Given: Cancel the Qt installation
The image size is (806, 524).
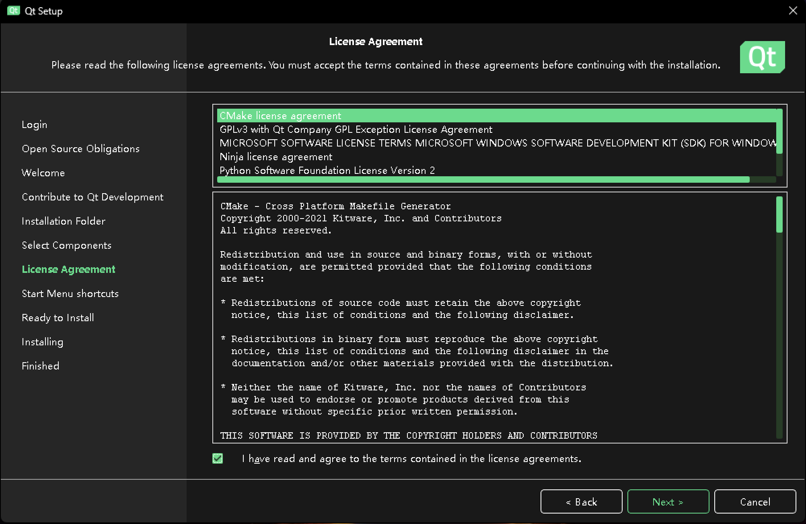Looking at the screenshot, I should coord(755,501).
